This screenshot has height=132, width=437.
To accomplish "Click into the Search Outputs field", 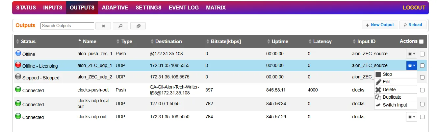I will coord(67,25).
